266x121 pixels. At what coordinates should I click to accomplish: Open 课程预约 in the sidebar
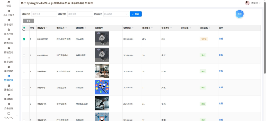(9, 69)
